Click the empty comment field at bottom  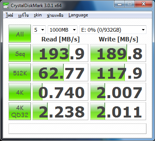click(x=77, y=129)
